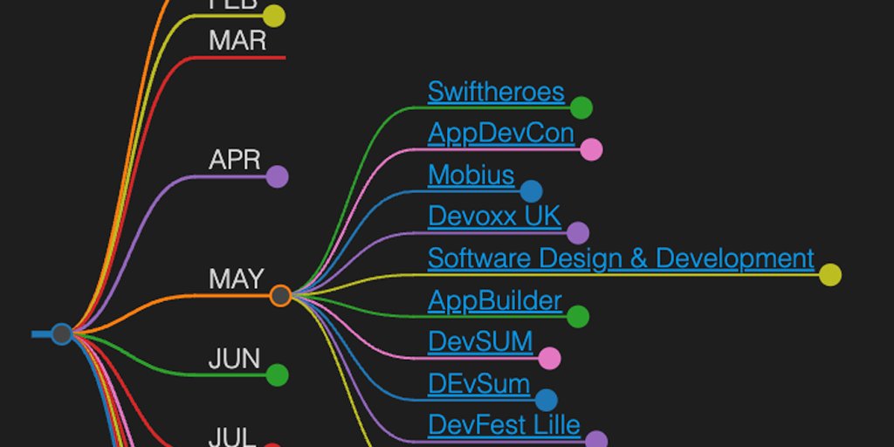Collapse the MAY branch node circle

(x=280, y=296)
